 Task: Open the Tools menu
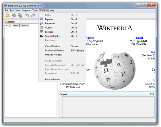(35, 10)
